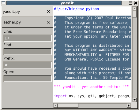139x110 pixels.
Task: Edit the Prefix field containing #
Action: [28, 65]
